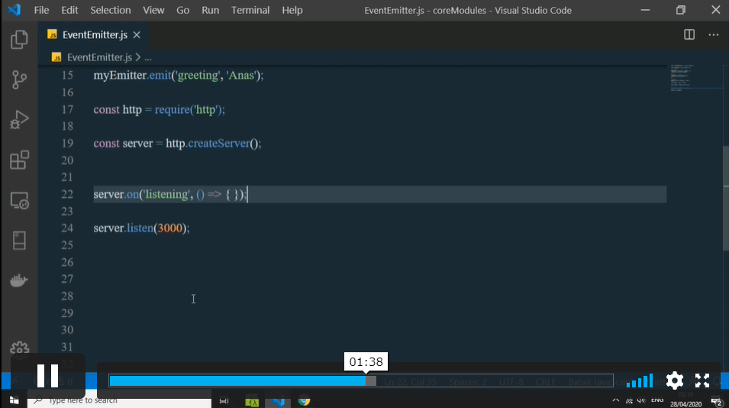Click the CRLF line ending status entry
This screenshot has height=408, width=729.
[546, 382]
